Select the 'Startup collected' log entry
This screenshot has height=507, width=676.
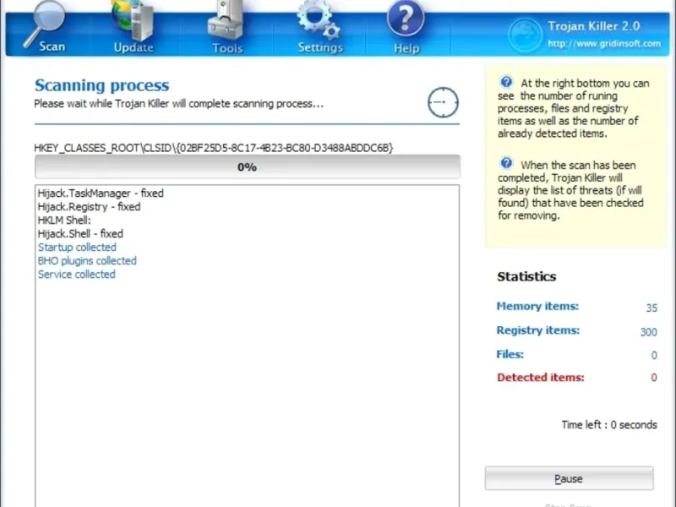pos(77,248)
